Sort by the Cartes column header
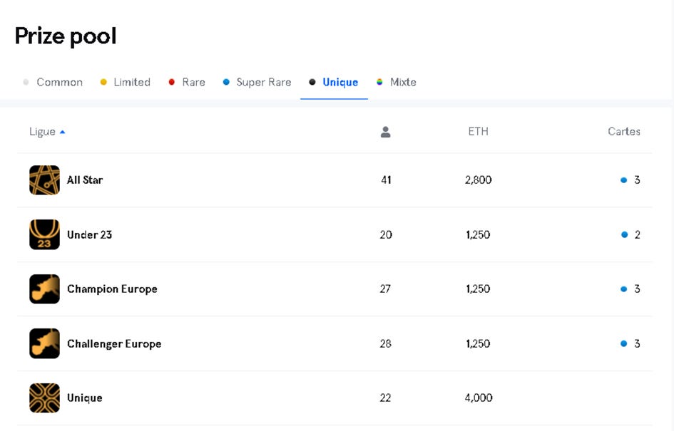This screenshot has width=674, height=431. tap(623, 131)
